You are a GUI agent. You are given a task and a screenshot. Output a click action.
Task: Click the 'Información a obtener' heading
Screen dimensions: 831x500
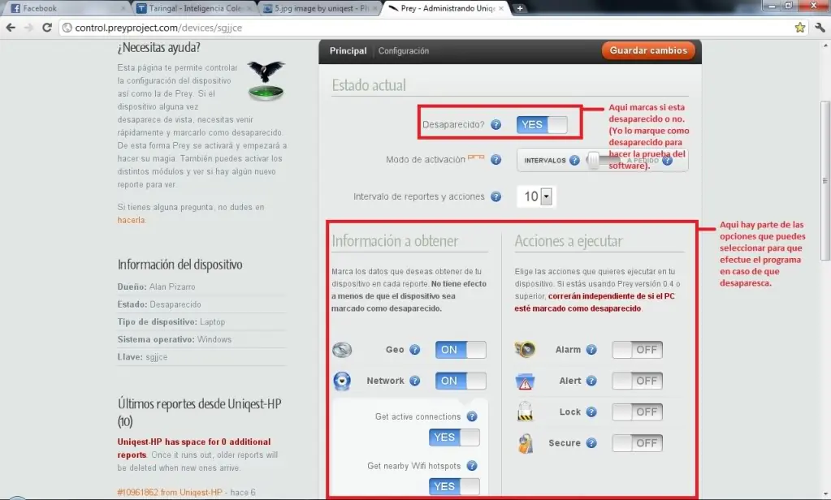[395, 241]
